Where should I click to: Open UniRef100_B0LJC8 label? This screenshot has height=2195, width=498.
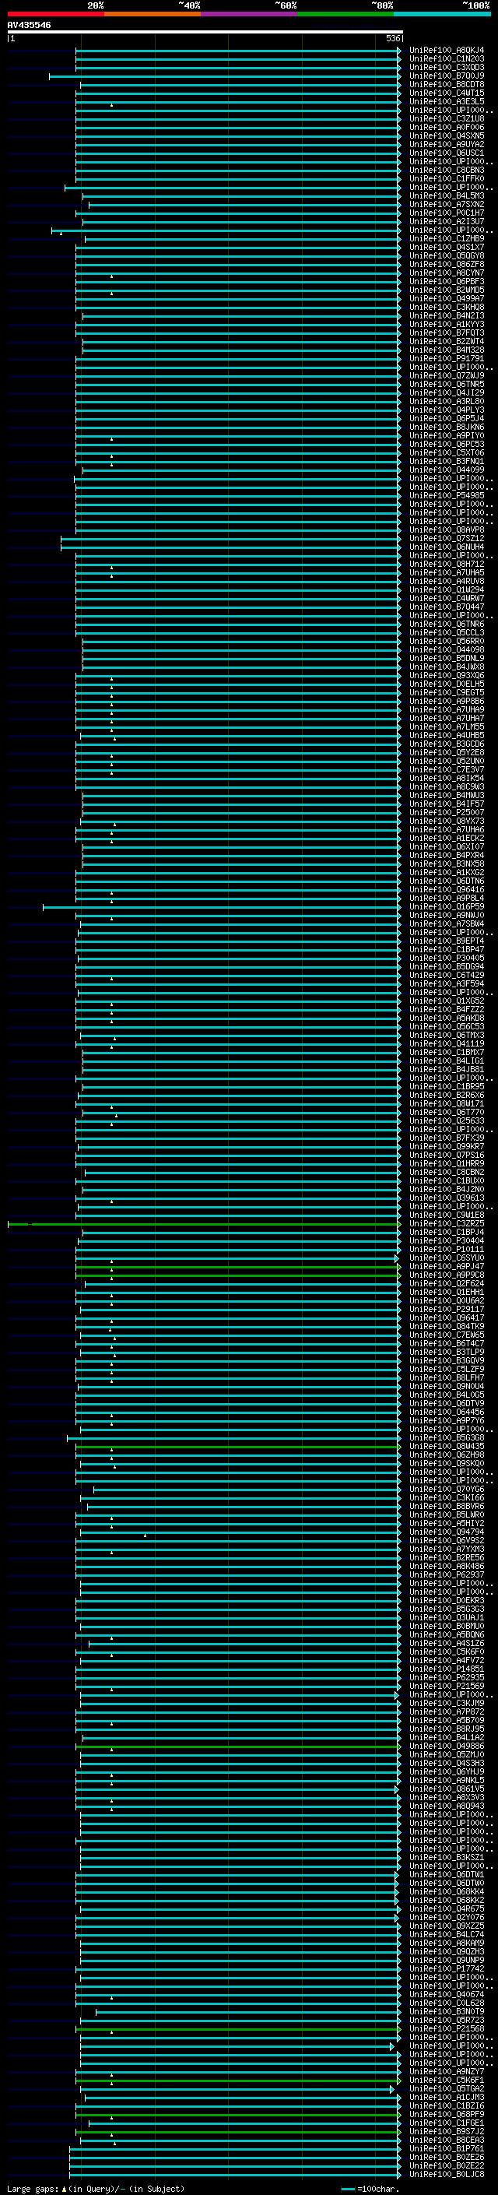447,2174
